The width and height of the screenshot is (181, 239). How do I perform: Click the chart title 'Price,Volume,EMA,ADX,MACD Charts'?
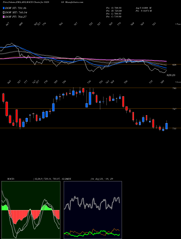21,2
